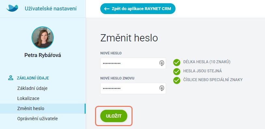Open Oprávnění uživatele section
Viewport: 265px width, 129px height.
(37, 119)
